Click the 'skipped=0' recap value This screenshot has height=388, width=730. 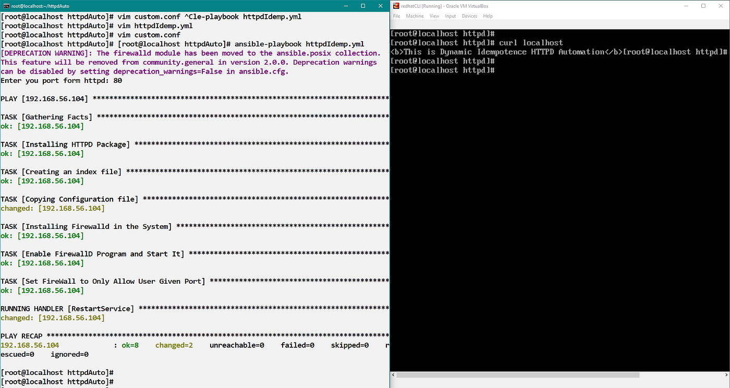(349, 345)
